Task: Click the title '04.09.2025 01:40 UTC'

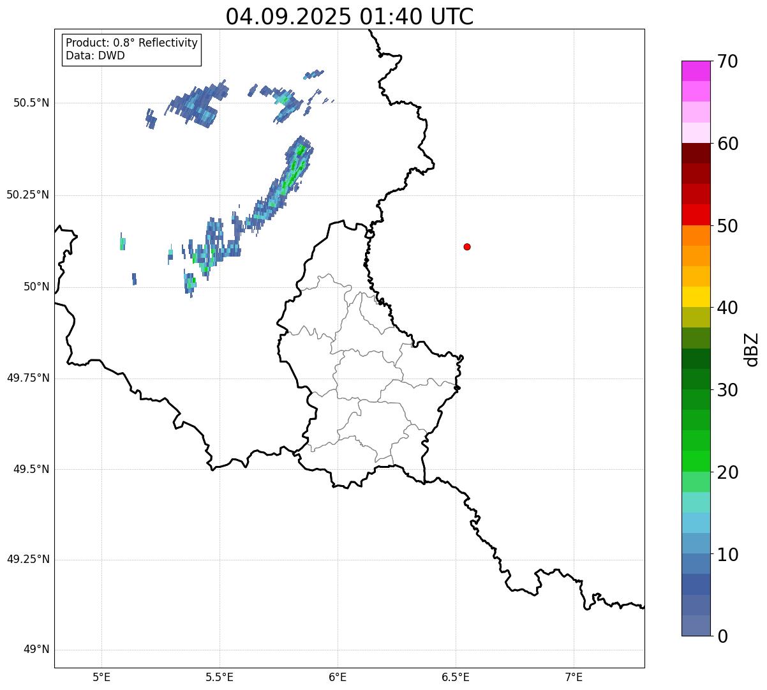Action: (x=350, y=17)
